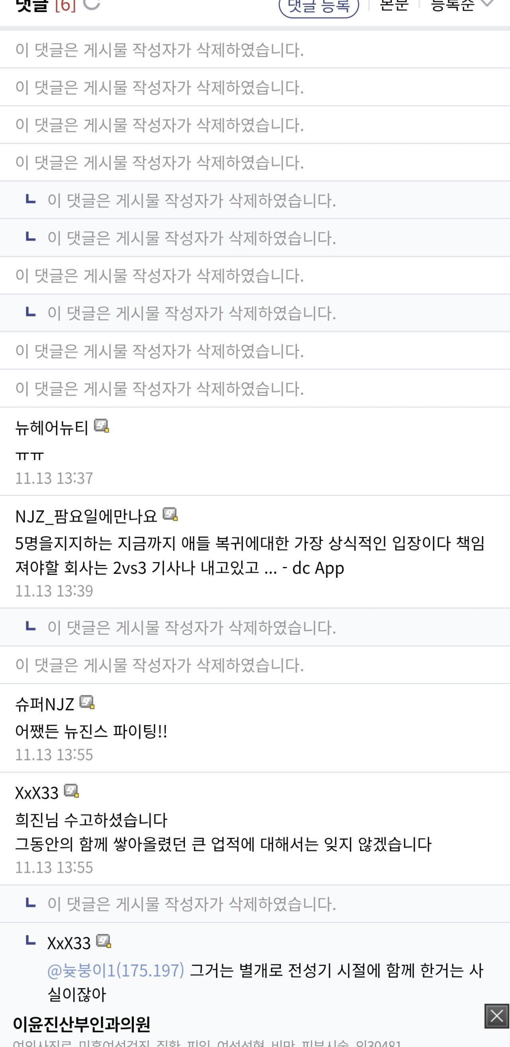510x1047 pixels.
Task: Tap nickname NJZ_팜요일에만나요
Action: [86, 516]
